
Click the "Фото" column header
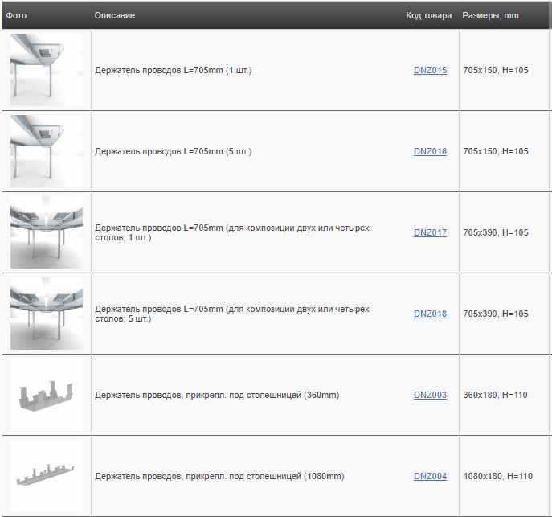pyautogui.click(x=16, y=16)
